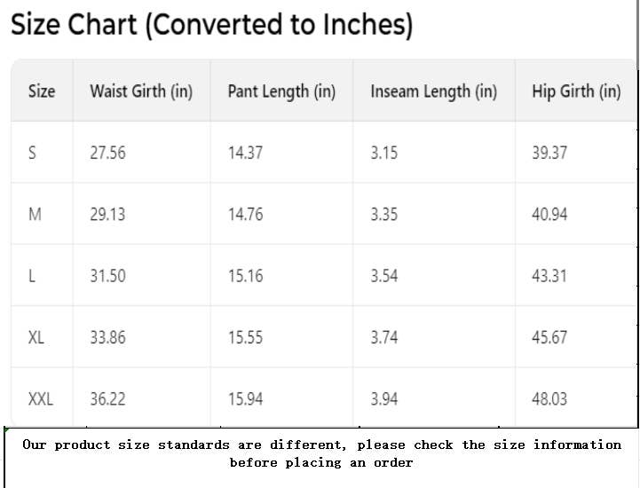This screenshot has height=488, width=640.
Task: Click the Hip Girth (in) column header
Action: pyautogui.click(x=576, y=91)
